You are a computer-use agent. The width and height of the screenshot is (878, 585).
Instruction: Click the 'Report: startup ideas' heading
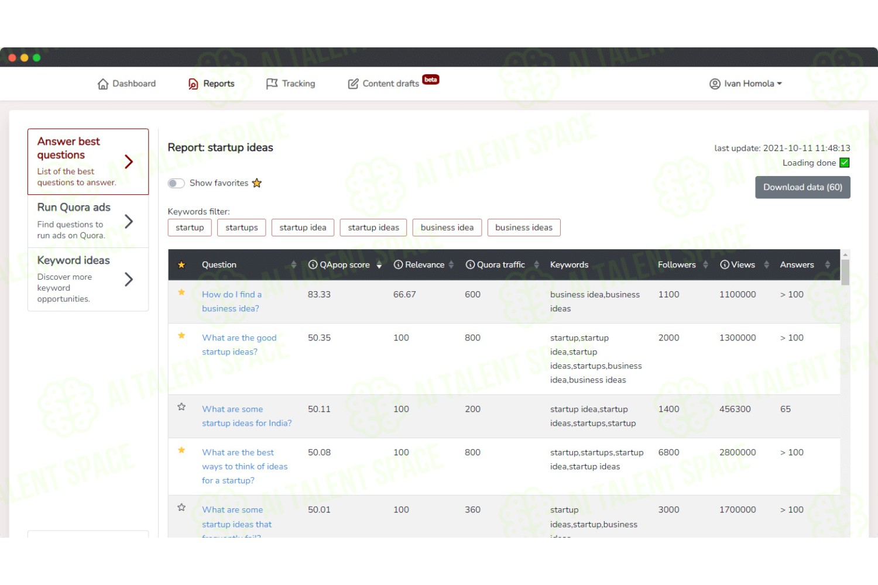(220, 147)
